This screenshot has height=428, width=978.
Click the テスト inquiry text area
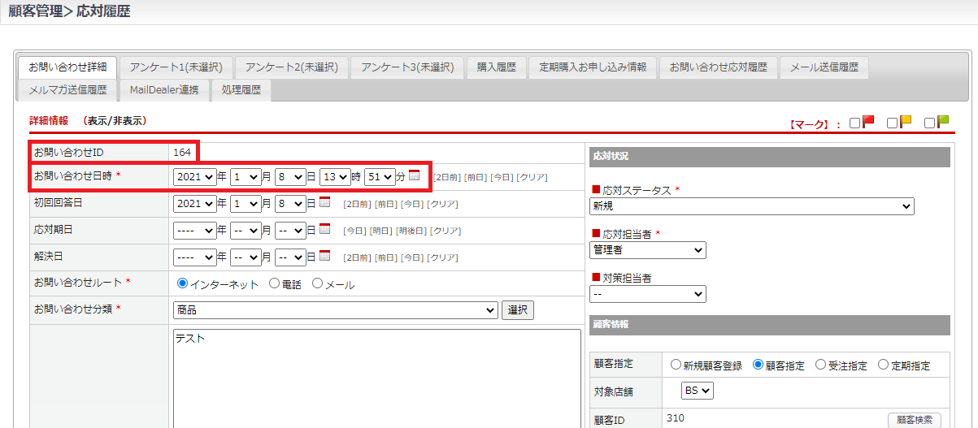pyautogui.click(x=374, y=374)
